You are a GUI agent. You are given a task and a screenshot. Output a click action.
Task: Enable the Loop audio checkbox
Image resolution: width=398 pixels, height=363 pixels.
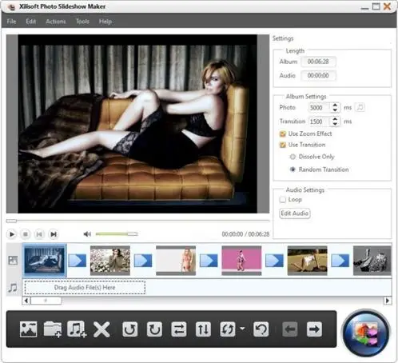pos(282,200)
